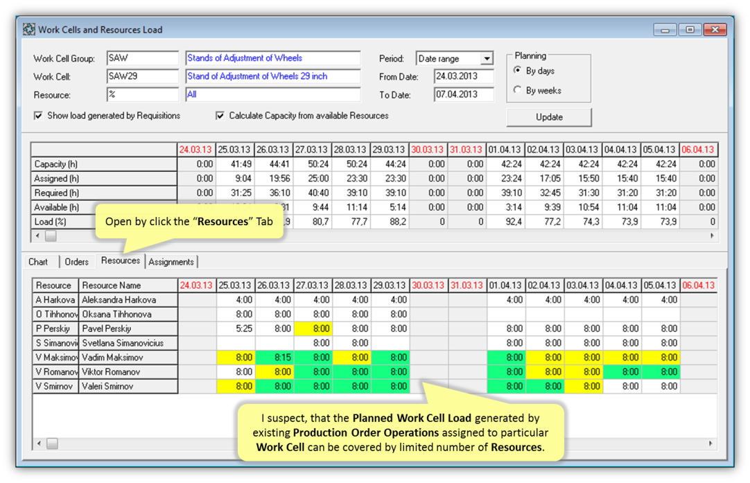750x483 pixels.
Task: Click the 30.03.13 column header in the resources grid
Action: tap(429, 286)
